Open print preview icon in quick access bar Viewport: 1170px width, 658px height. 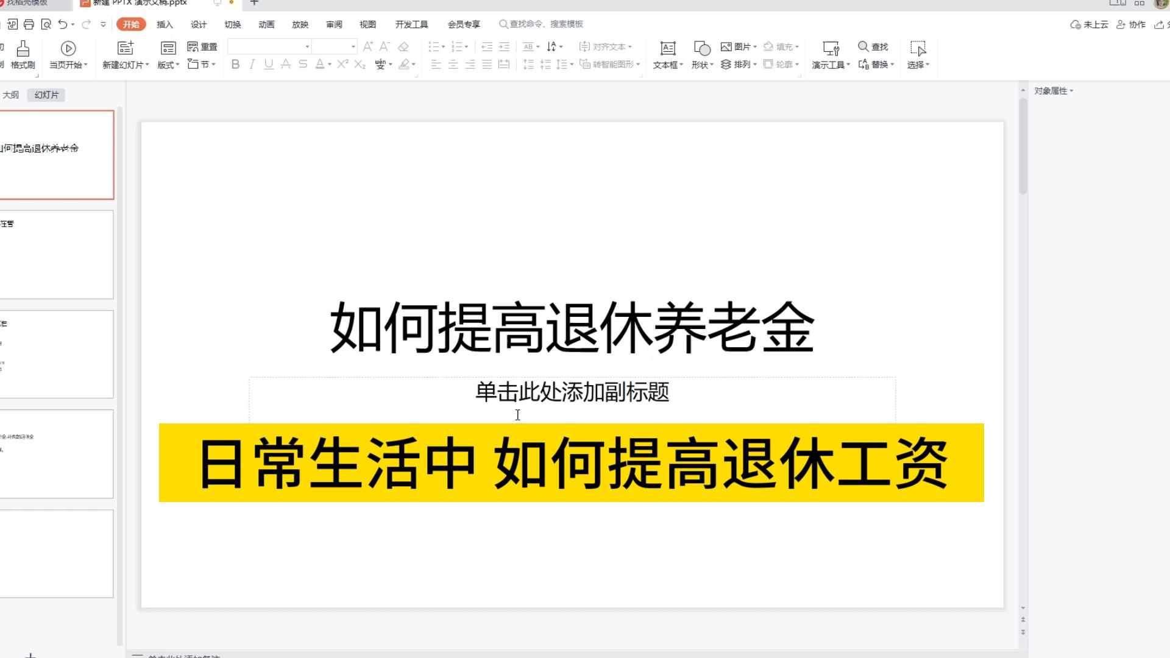click(x=46, y=24)
